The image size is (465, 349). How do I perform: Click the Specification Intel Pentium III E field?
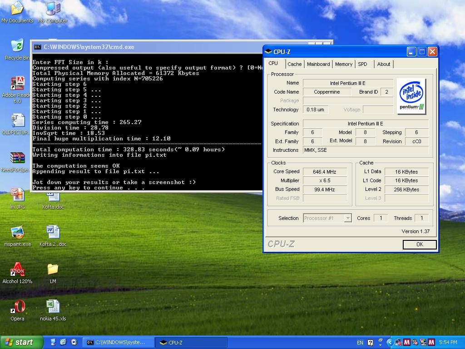click(366, 124)
